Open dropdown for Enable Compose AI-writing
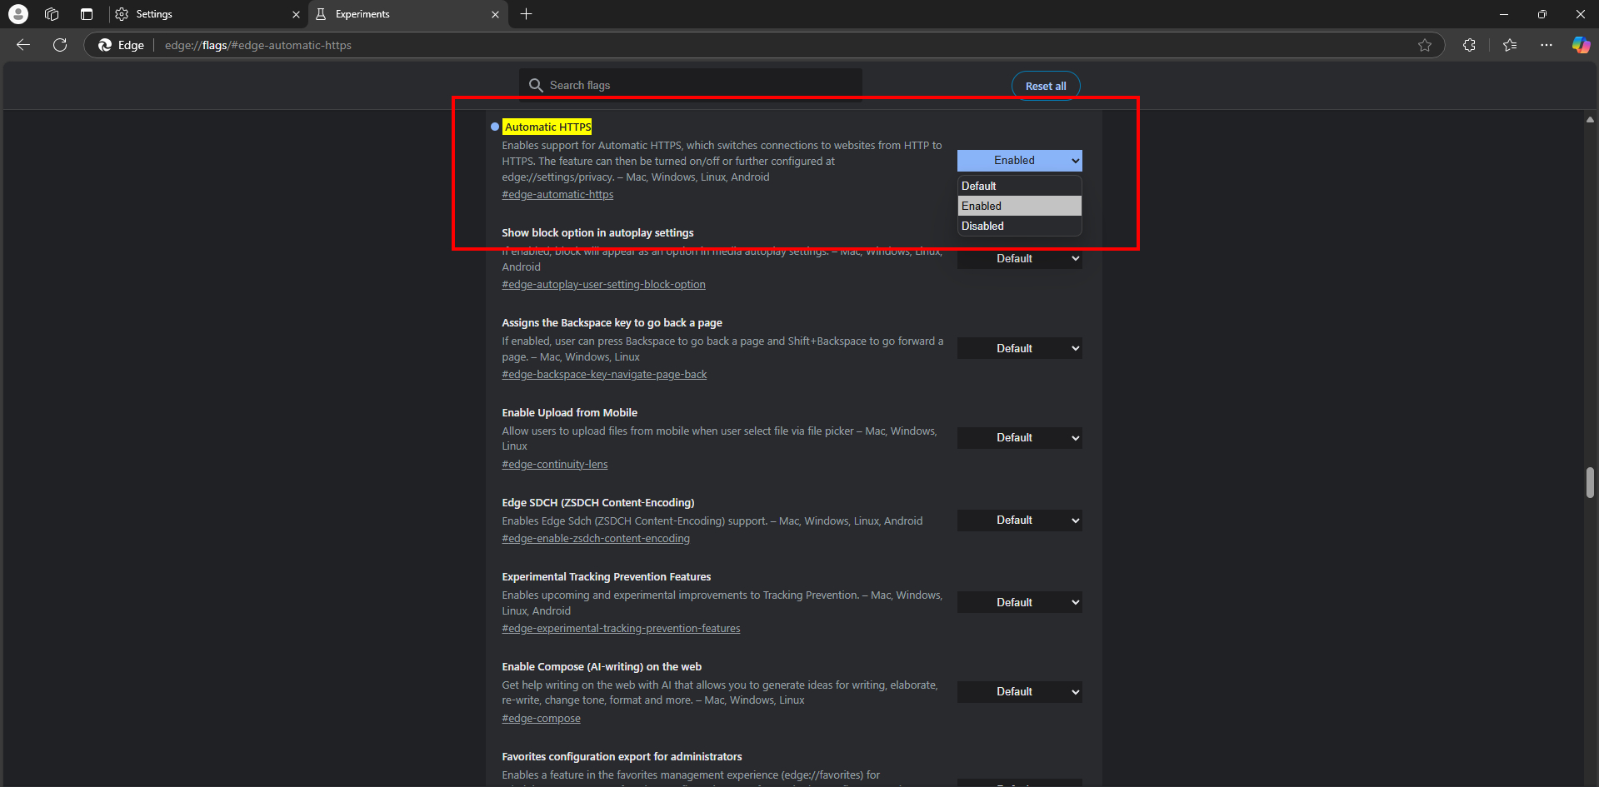This screenshot has height=787, width=1599. point(1019,691)
